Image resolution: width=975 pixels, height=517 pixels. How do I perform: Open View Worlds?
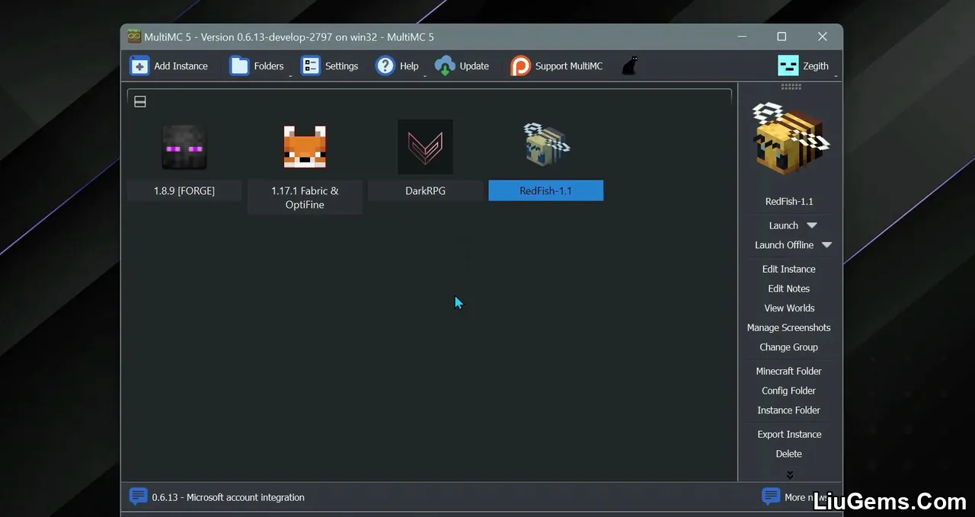(789, 308)
